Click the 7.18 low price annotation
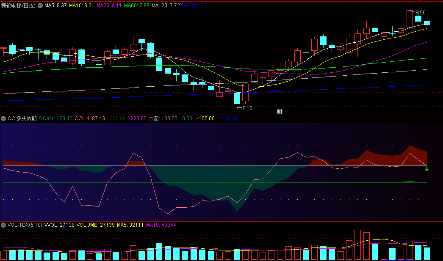Screen dimensions: 443x261 pos(247,108)
